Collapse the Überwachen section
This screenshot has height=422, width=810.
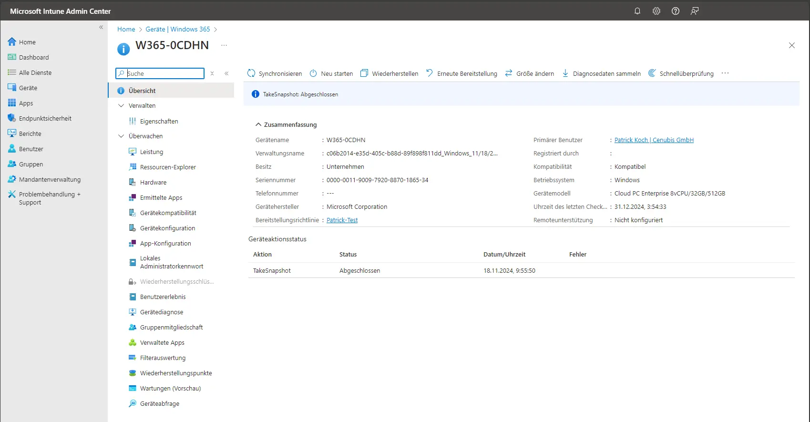click(x=121, y=136)
